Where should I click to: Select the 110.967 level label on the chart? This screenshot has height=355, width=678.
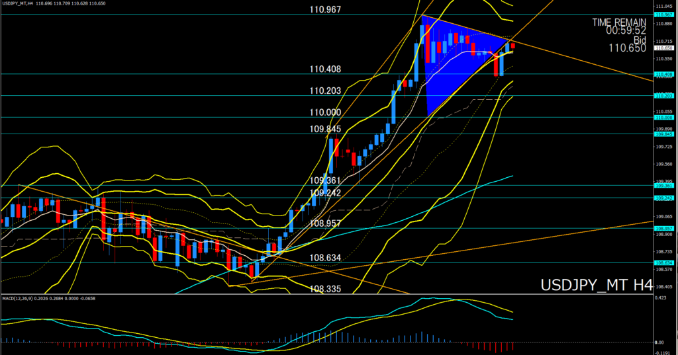[x=325, y=9]
